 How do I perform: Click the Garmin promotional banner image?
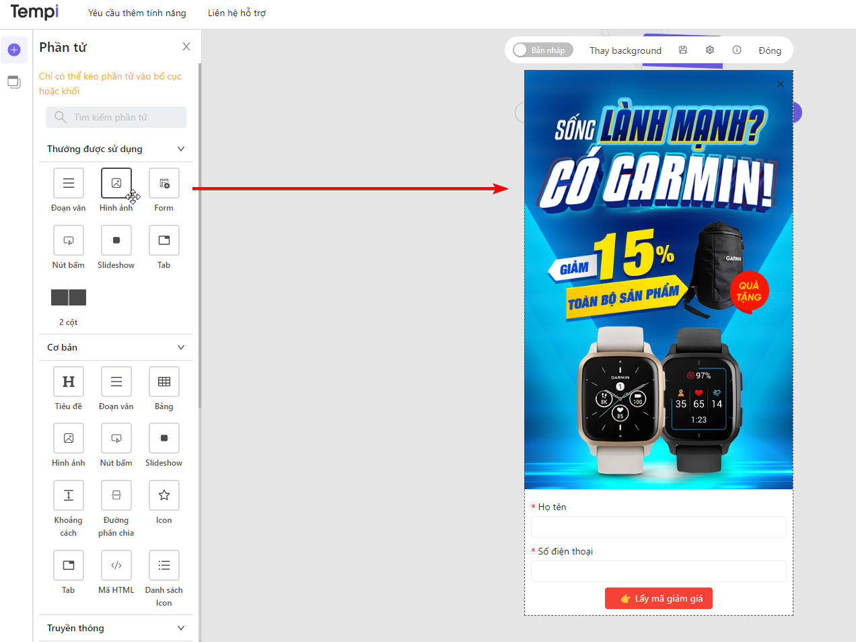tap(659, 280)
